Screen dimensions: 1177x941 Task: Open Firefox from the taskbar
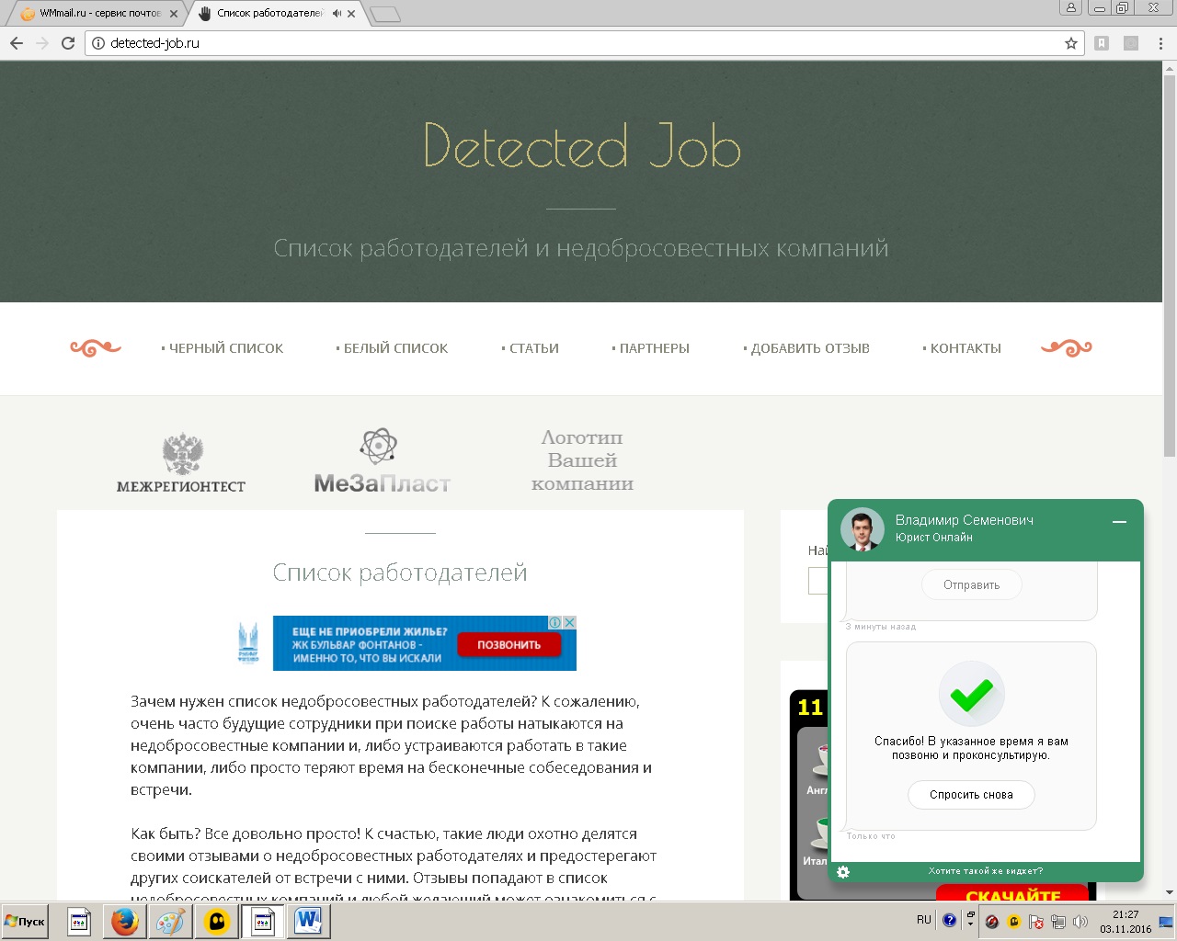(124, 921)
